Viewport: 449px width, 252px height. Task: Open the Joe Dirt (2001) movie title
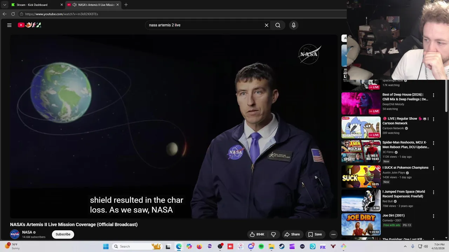pyautogui.click(x=393, y=216)
